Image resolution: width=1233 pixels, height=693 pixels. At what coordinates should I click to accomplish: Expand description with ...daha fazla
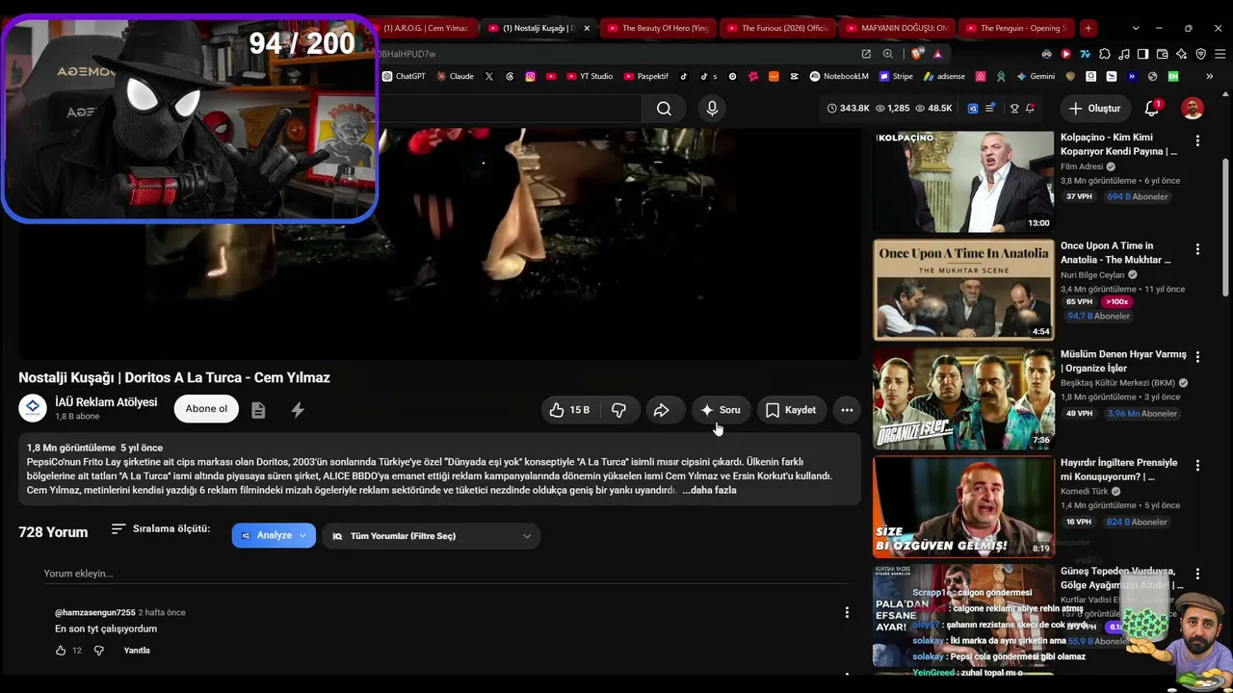709,491
